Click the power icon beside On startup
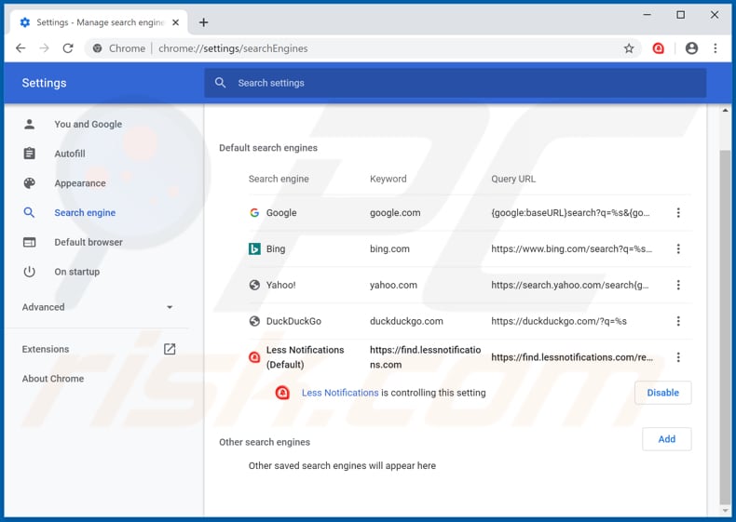 pos(30,272)
